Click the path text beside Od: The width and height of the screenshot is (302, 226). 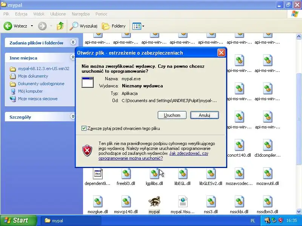(x=169, y=101)
